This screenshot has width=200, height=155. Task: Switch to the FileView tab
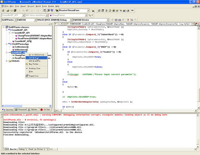[x=33, y=109]
